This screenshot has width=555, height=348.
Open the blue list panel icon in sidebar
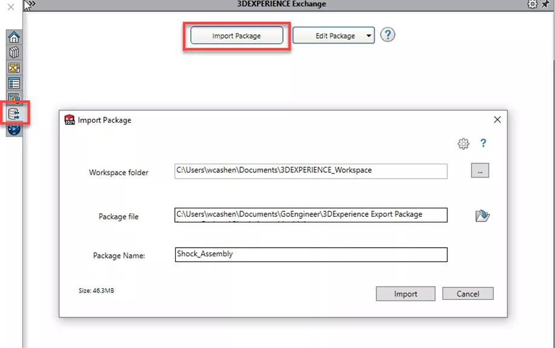coord(14,83)
